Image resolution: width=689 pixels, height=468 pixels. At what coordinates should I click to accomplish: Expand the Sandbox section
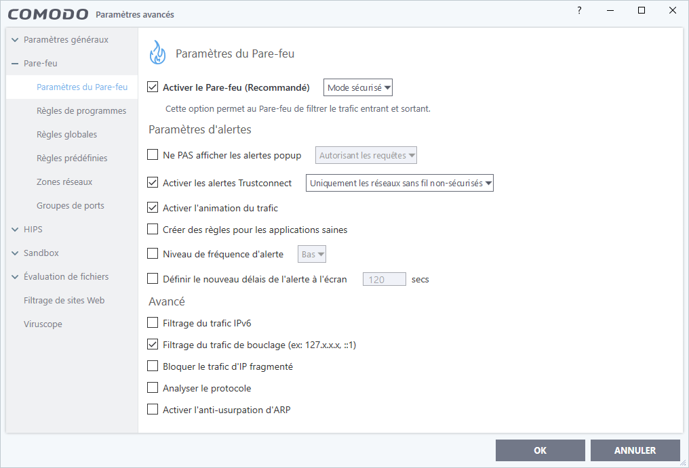15,253
